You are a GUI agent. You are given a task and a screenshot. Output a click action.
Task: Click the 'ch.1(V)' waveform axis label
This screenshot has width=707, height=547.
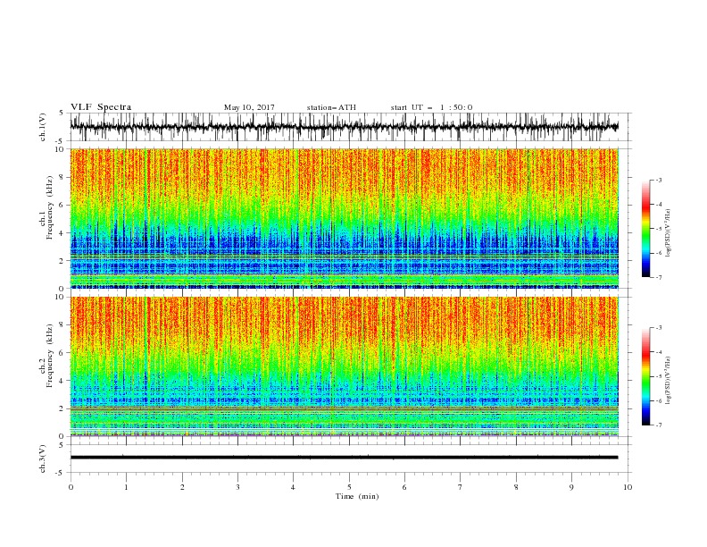43,127
